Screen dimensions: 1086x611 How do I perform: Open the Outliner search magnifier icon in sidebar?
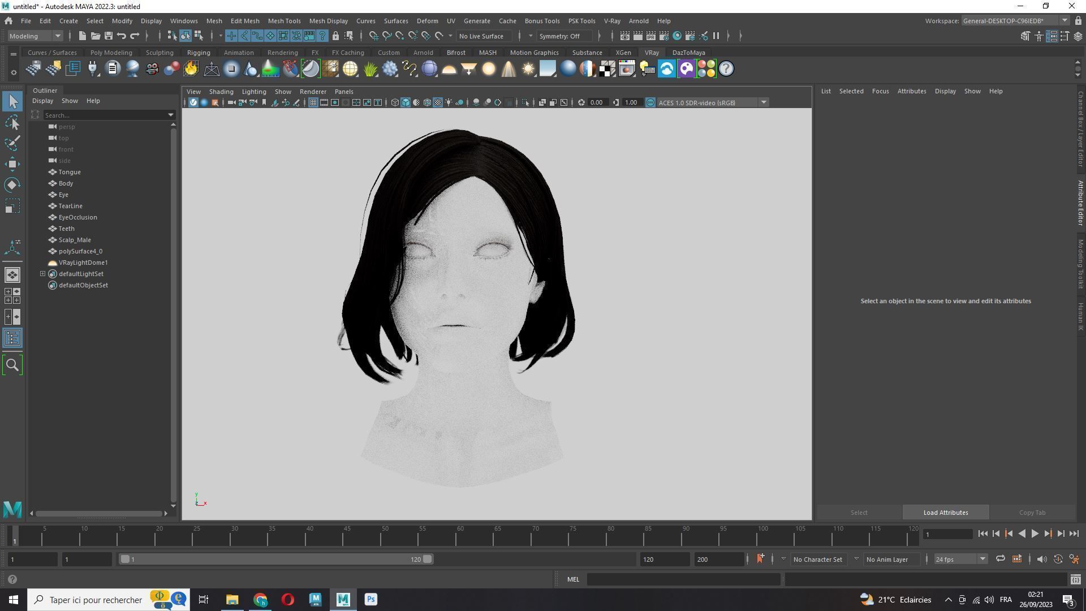click(12, 365)
